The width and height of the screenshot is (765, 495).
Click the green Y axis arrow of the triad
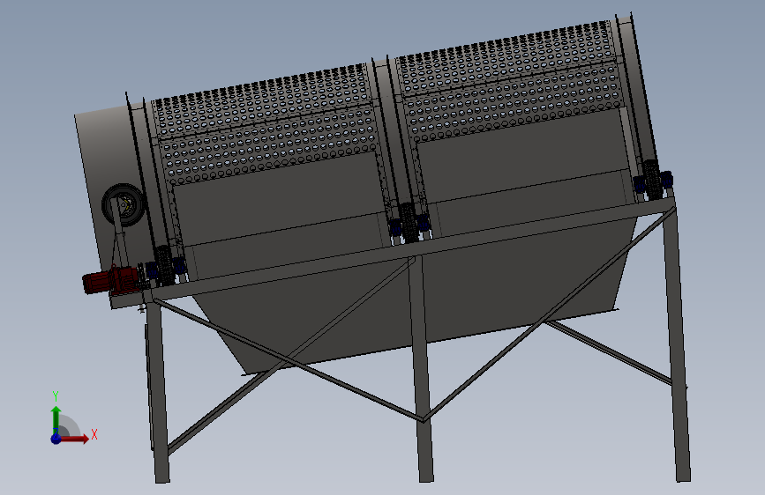tap(56, 420)
